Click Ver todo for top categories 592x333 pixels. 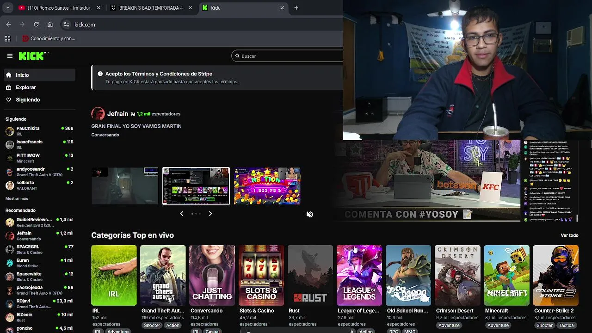click(569, 235)
